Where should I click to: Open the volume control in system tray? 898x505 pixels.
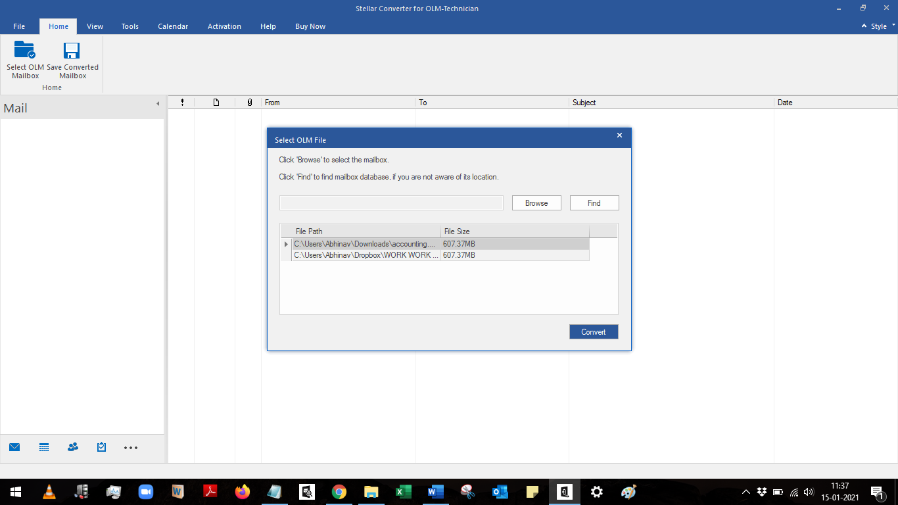pyautogui.click(x=809, y=491)
